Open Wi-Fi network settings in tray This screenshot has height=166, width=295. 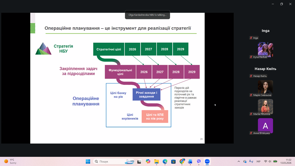click(266, 161)
